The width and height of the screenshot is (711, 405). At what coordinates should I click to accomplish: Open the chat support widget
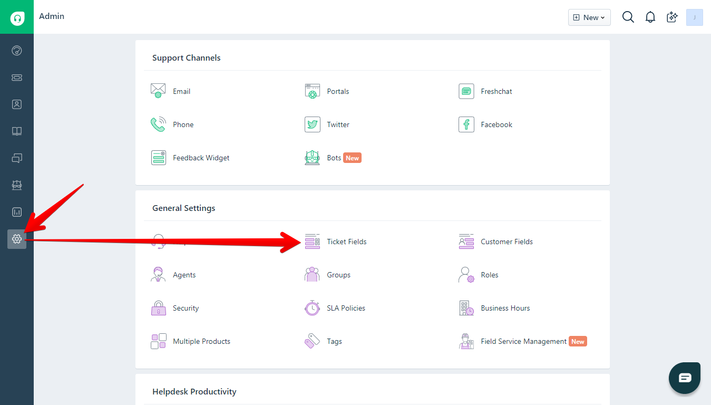(x=685, y=378)
